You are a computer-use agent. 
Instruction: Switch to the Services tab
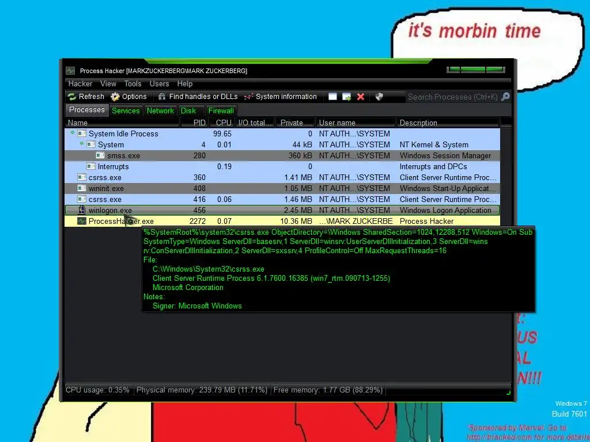click(126, 111)
